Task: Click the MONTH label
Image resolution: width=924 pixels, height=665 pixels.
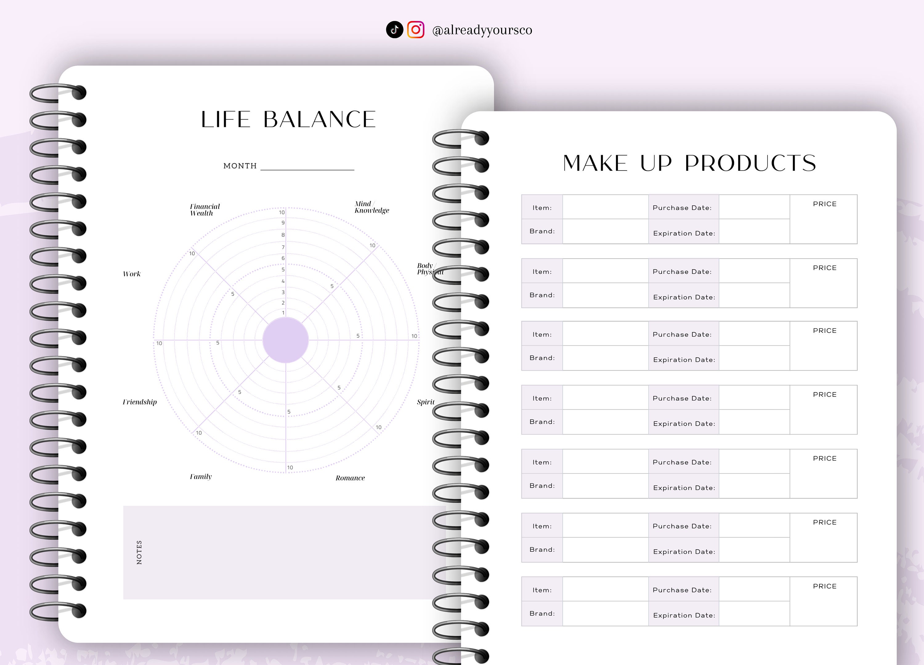Action: 240,166
